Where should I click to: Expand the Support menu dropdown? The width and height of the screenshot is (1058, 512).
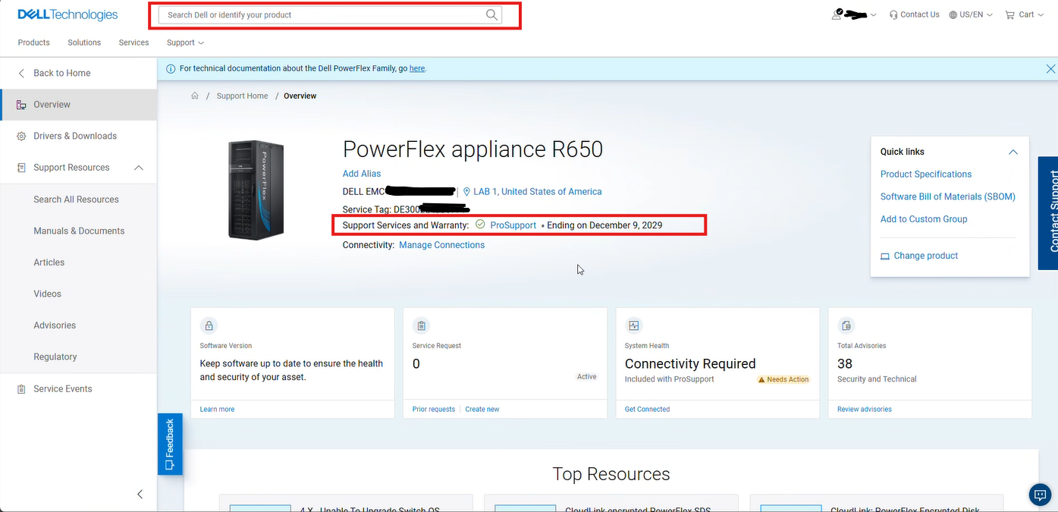(185, 42)
